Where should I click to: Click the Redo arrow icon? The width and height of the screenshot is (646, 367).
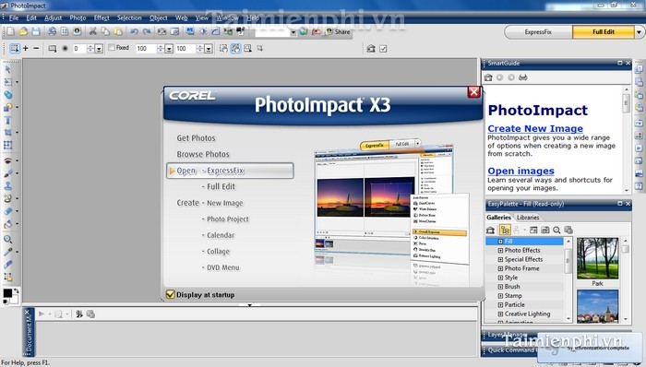pyautogui.click(x=147, y=31)
